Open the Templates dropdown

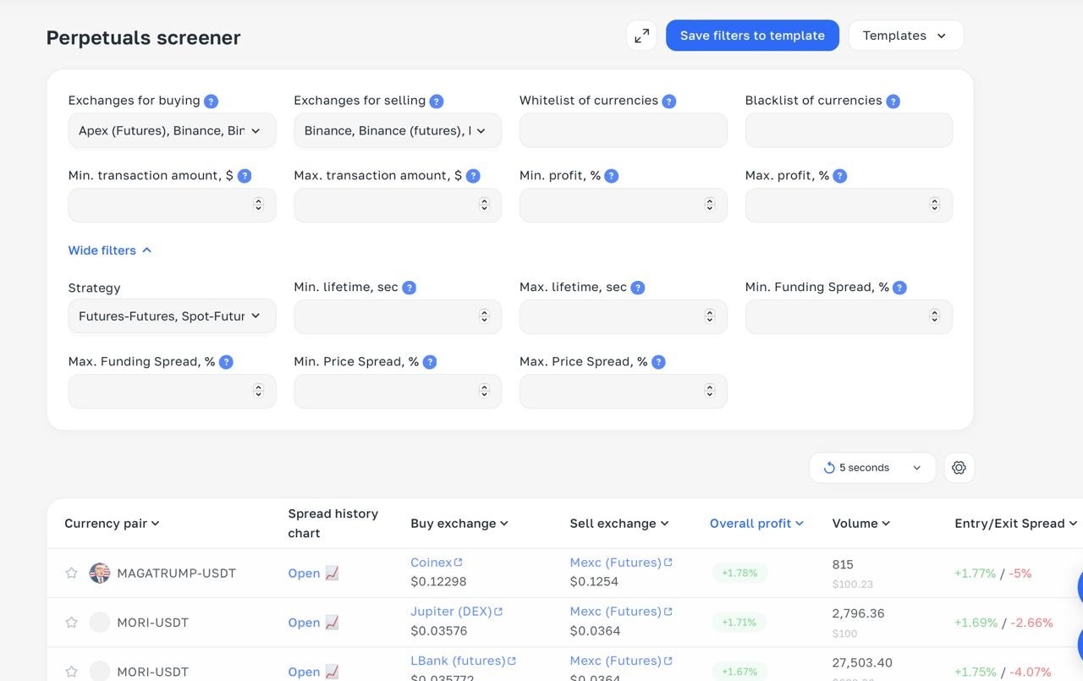point(905,36)
